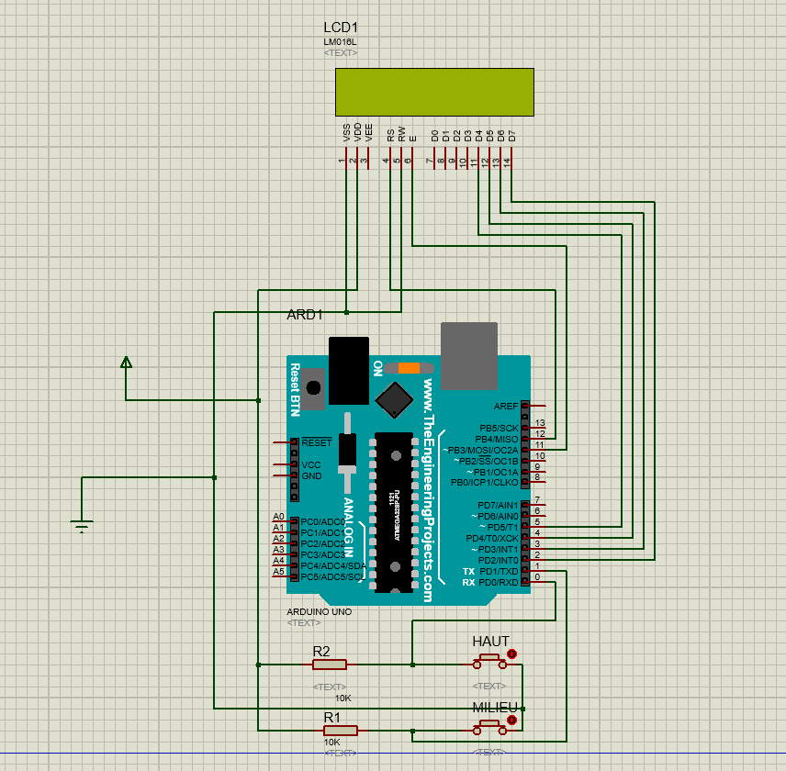Click the Arduino PD1/TXD pin 1
Viewport: 786px width, 771px height.
click(x=534, y=571)
